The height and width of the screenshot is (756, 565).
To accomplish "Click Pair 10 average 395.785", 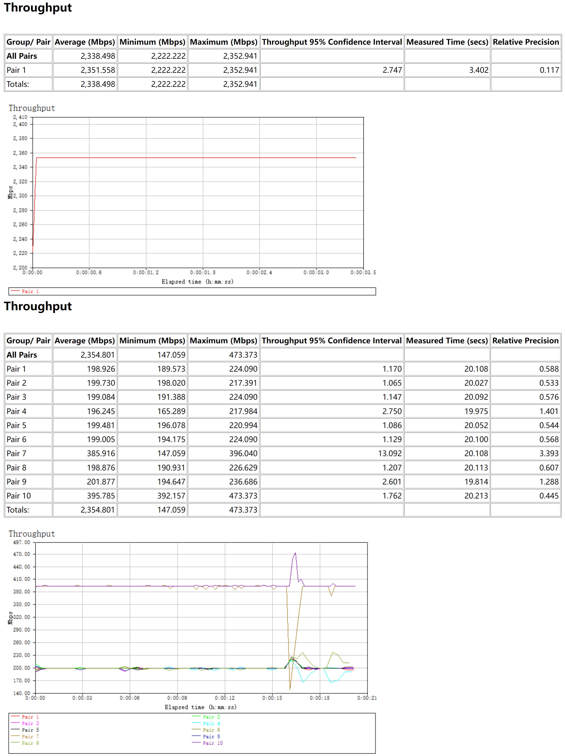I will pyautogui.click(x=101, y=495).
